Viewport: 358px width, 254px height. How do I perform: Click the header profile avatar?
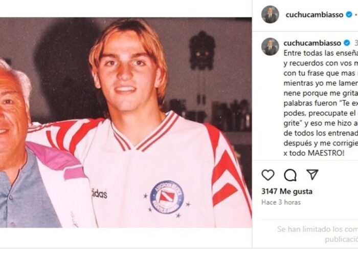pyautogui.click(x=270, y=14)
